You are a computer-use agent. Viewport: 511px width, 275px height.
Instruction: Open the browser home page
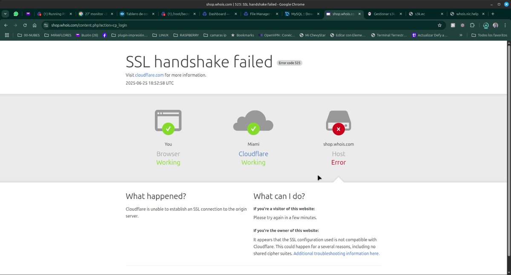[x=34, y=25]
